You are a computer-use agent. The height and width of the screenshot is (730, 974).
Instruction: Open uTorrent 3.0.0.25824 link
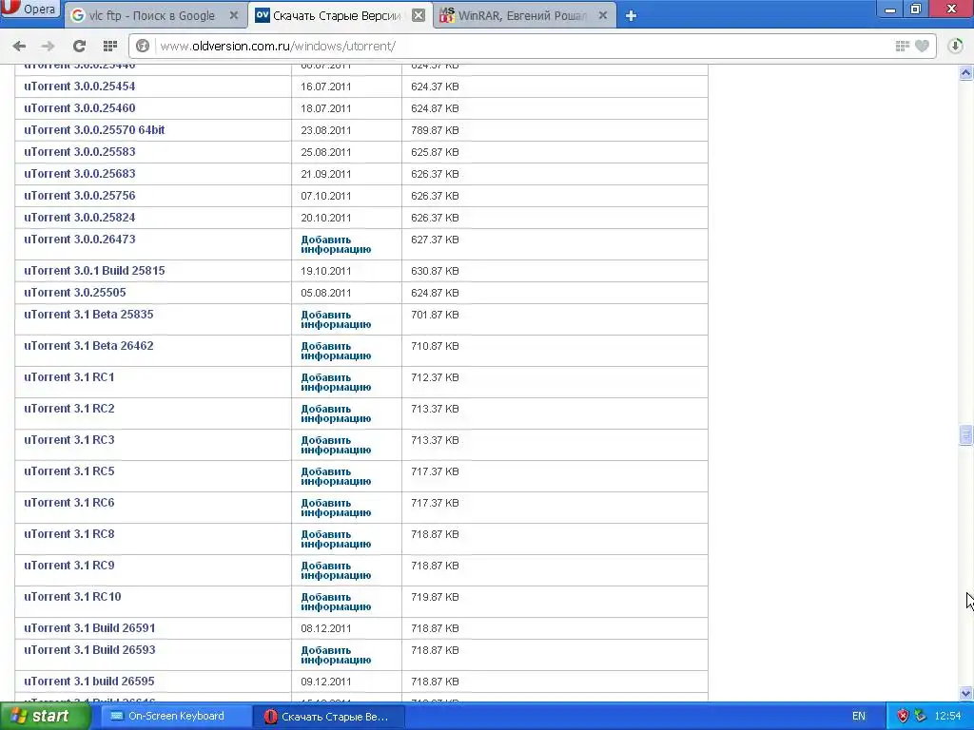coord(80,218)
